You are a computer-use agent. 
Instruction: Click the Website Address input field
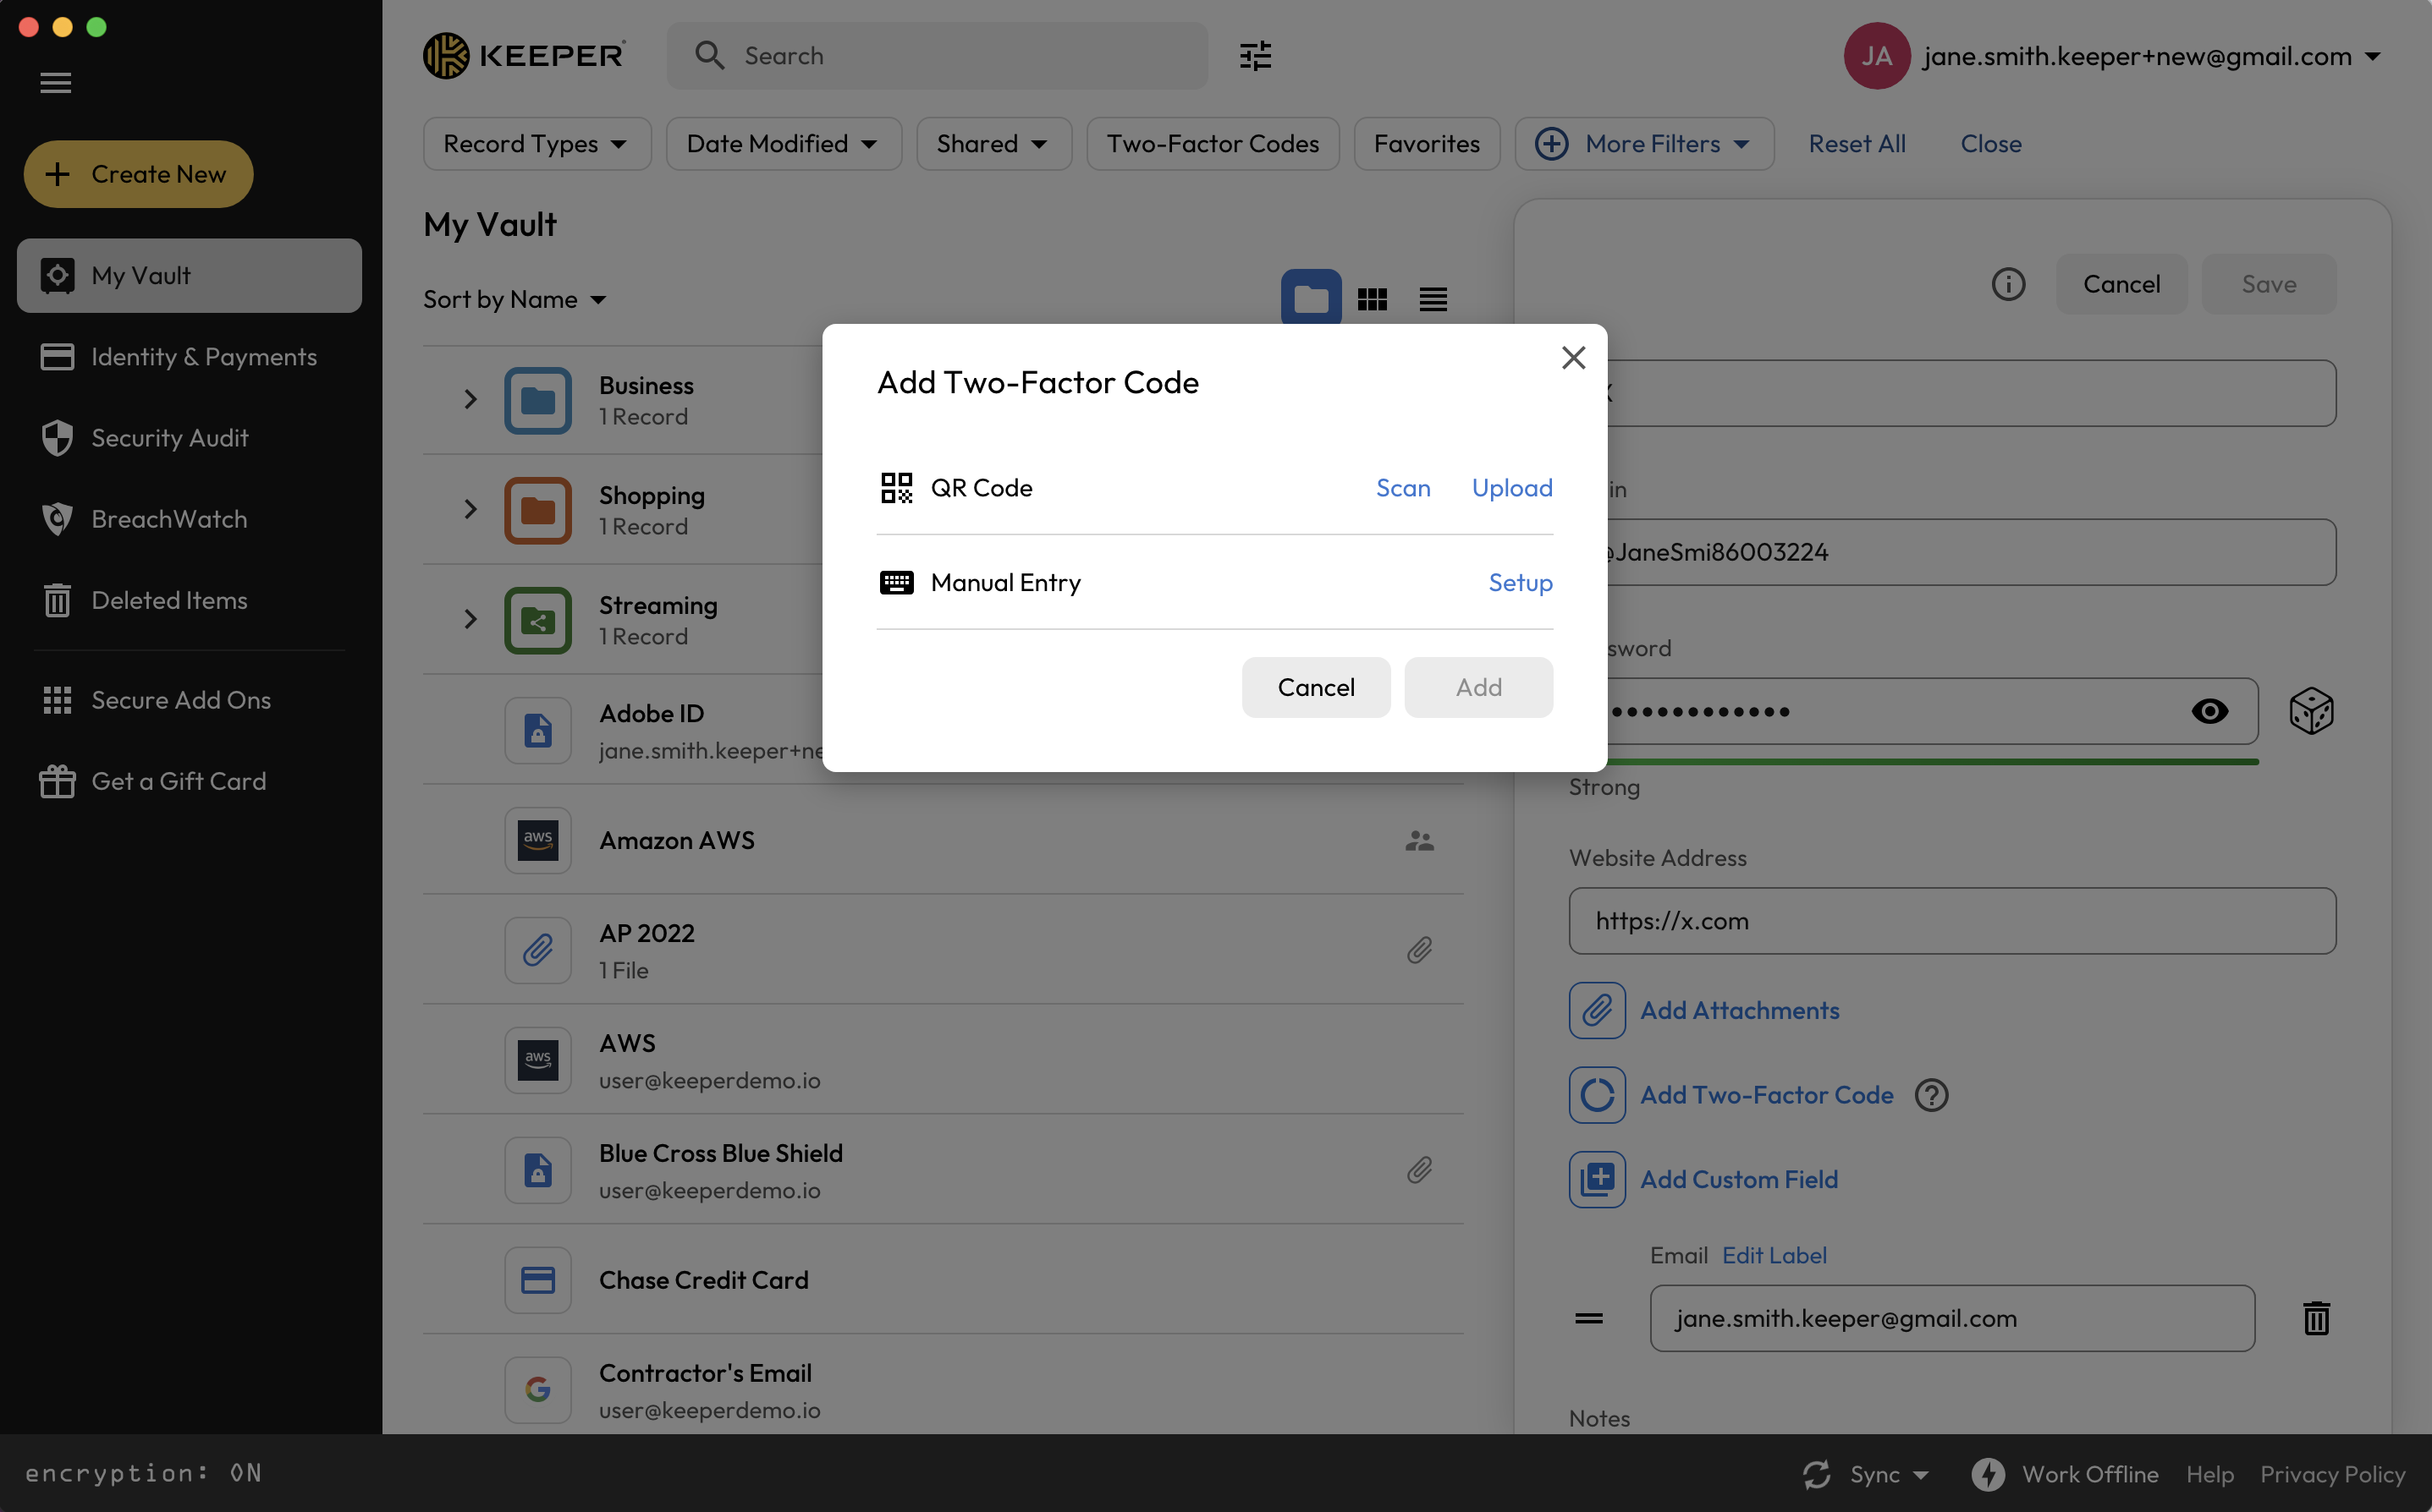[x=1951, y=921]
